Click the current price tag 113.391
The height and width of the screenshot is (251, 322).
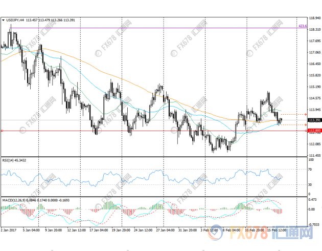coord(314,120)
